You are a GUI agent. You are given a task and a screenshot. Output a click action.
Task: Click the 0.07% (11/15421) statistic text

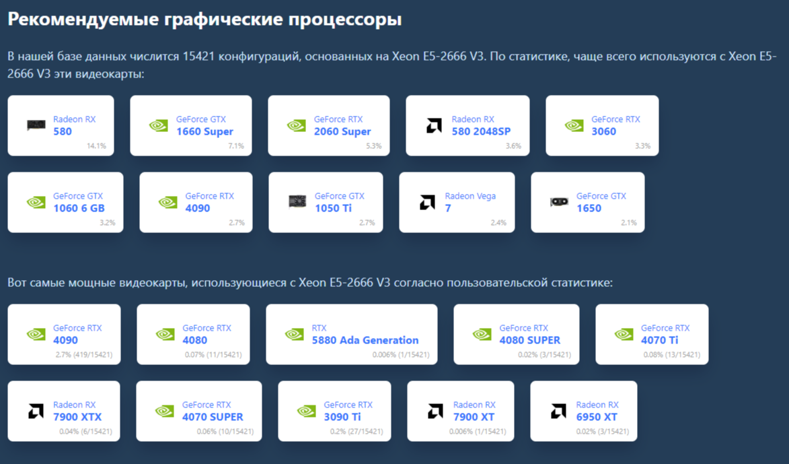(x=213, y=355)
